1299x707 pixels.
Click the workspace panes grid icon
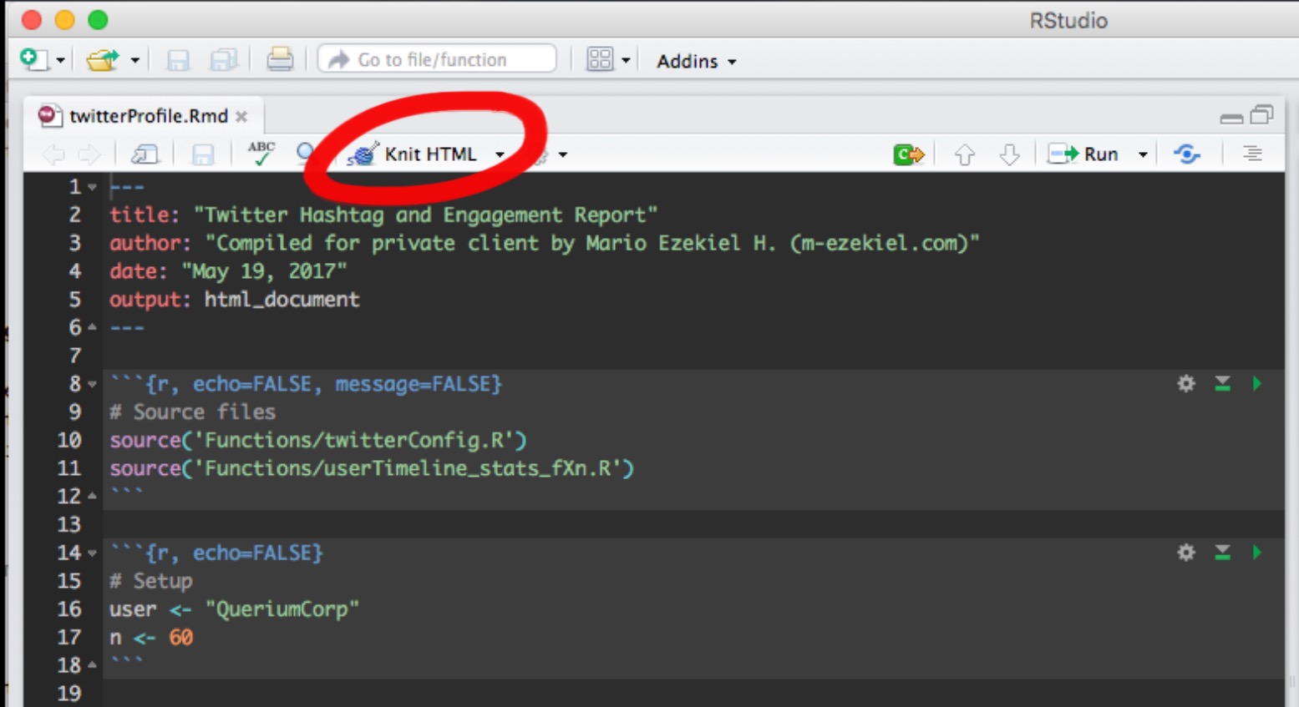pos(600,59)
